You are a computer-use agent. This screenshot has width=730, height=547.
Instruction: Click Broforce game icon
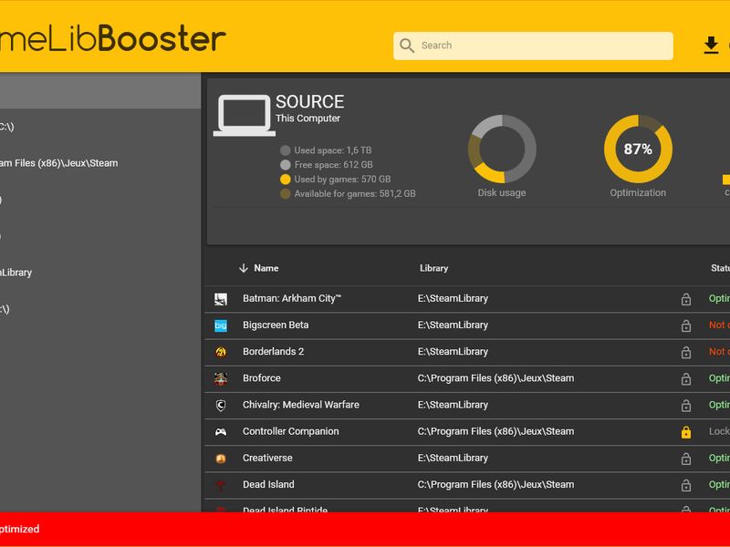(x=221, y=378)
